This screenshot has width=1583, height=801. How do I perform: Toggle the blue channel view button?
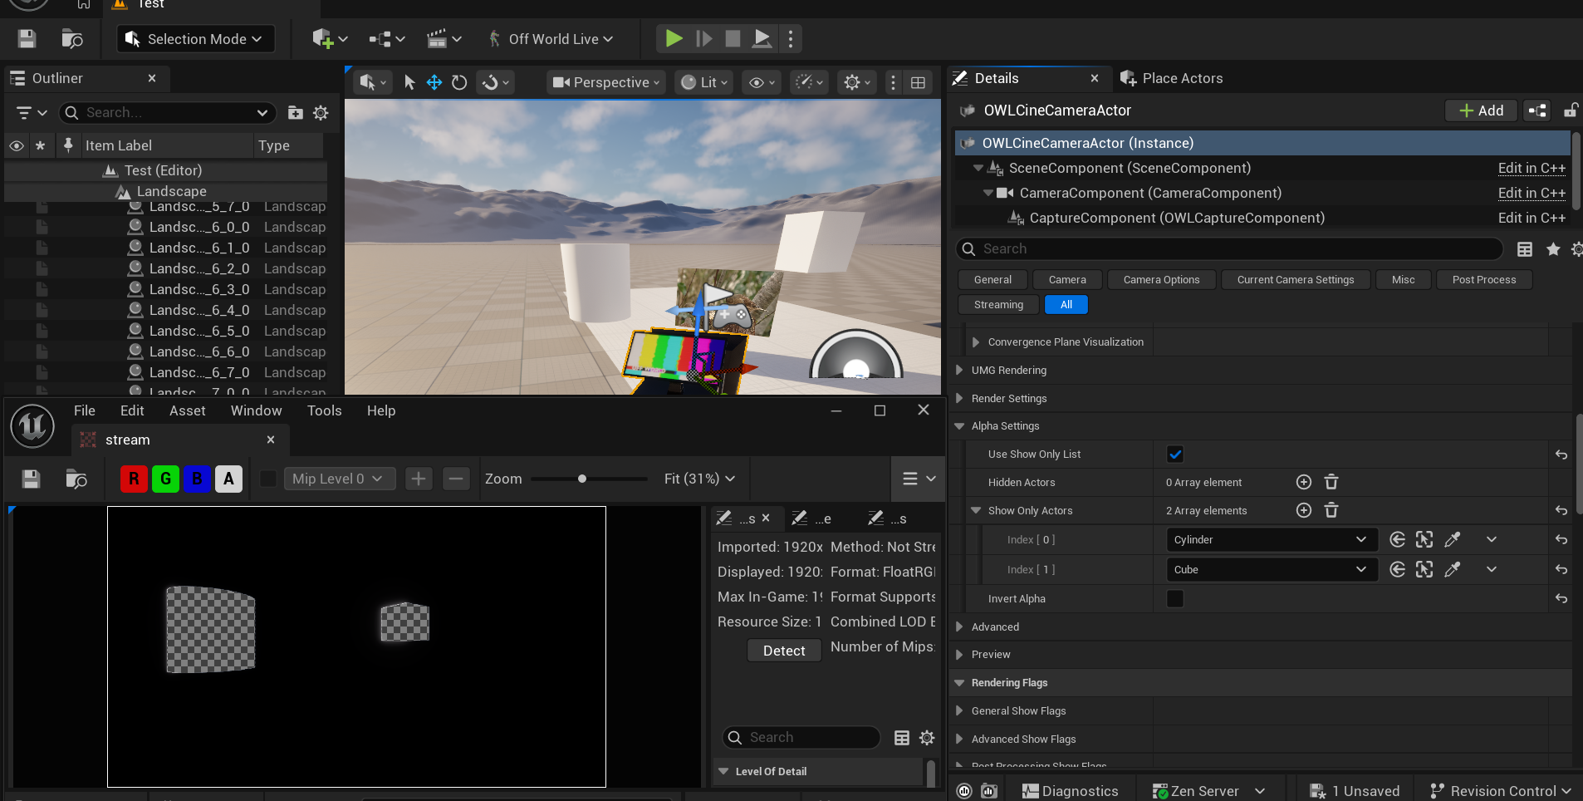(197, 479)
